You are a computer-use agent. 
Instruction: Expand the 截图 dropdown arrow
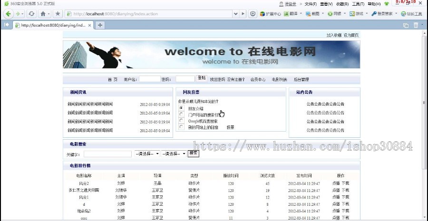click(323, 13)
